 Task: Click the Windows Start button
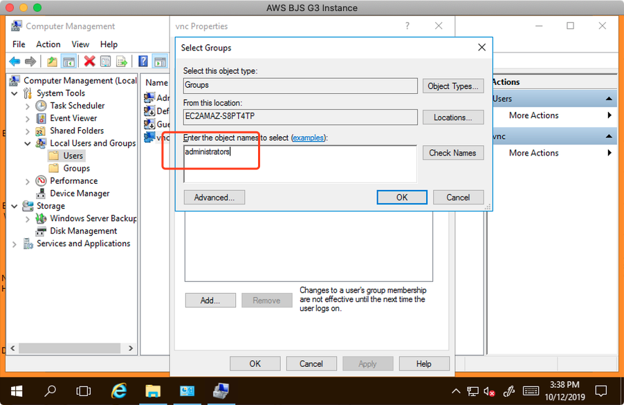[16, 390]
